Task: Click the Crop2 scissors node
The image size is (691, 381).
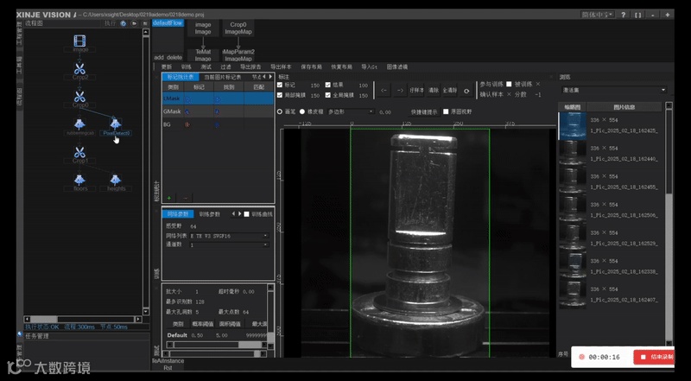Action: (80, 67)
